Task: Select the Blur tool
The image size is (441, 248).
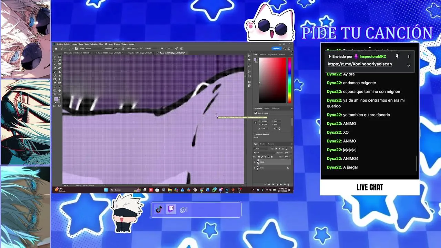Action: pos(59,80)
